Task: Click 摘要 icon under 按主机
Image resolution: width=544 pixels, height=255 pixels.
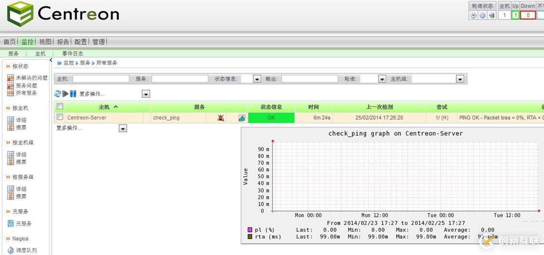Action: click(x=11, y=127)
